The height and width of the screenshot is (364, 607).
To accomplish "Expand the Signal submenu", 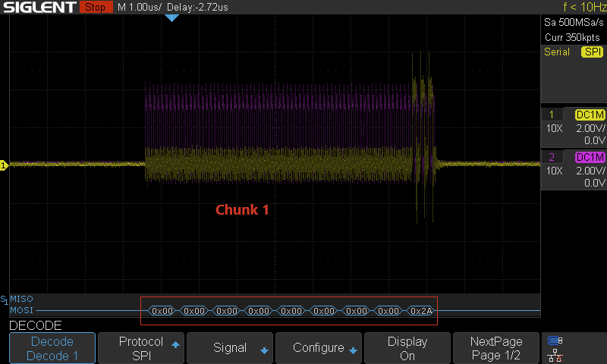I will tap(230, 348).
